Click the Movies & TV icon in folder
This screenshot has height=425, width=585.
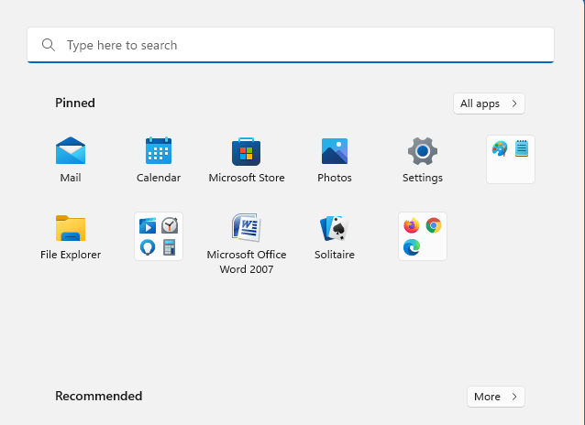(148, 225)
